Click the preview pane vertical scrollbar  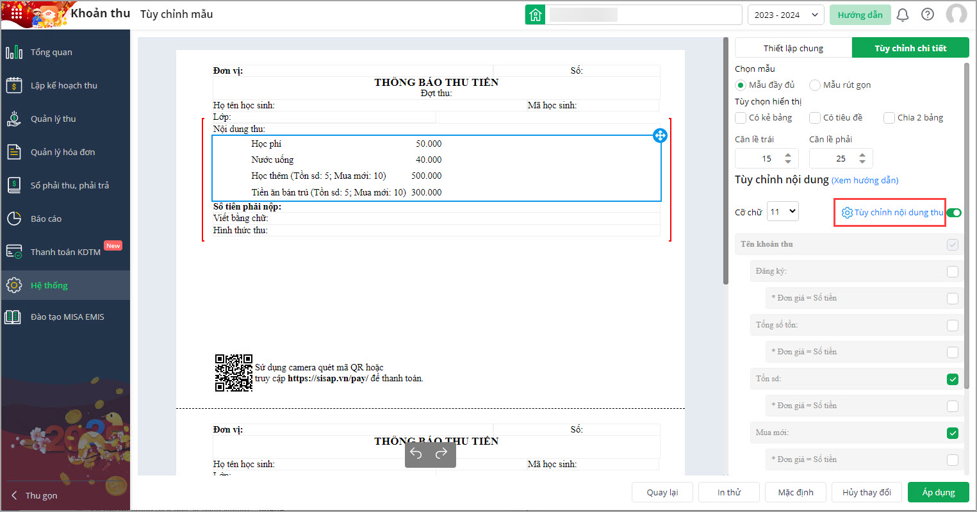tap(726, 160)
